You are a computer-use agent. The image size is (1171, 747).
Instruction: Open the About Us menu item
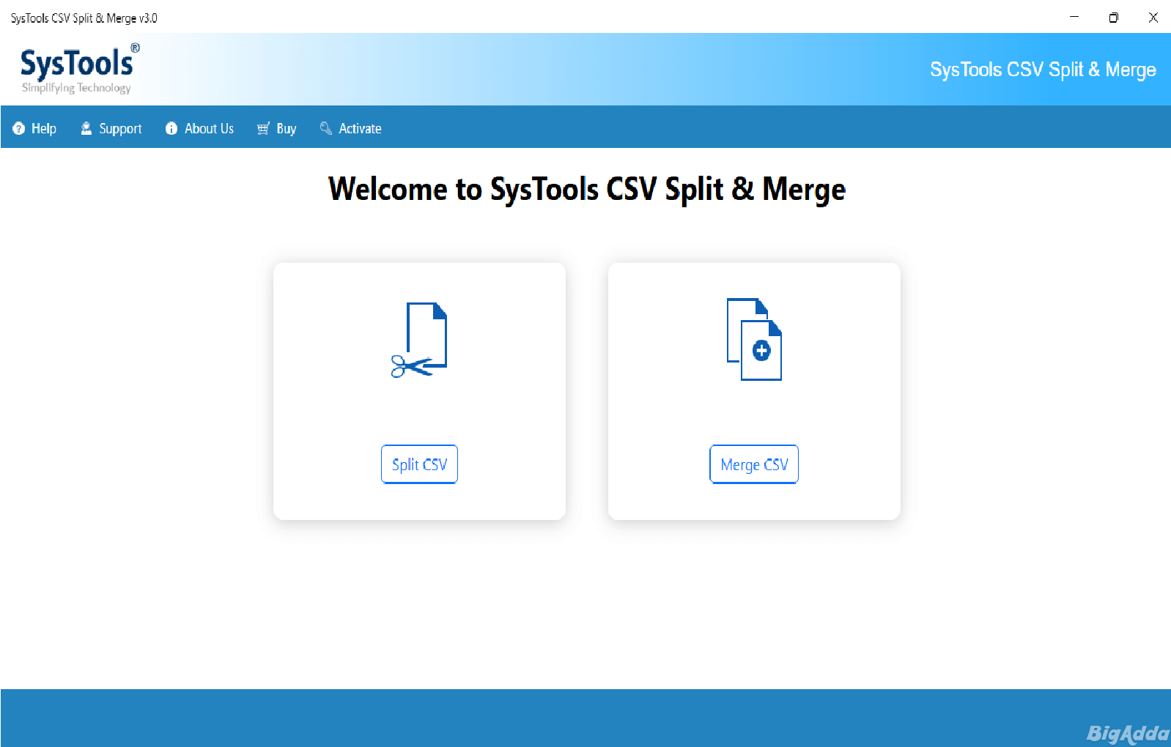[x=200, y=129]
